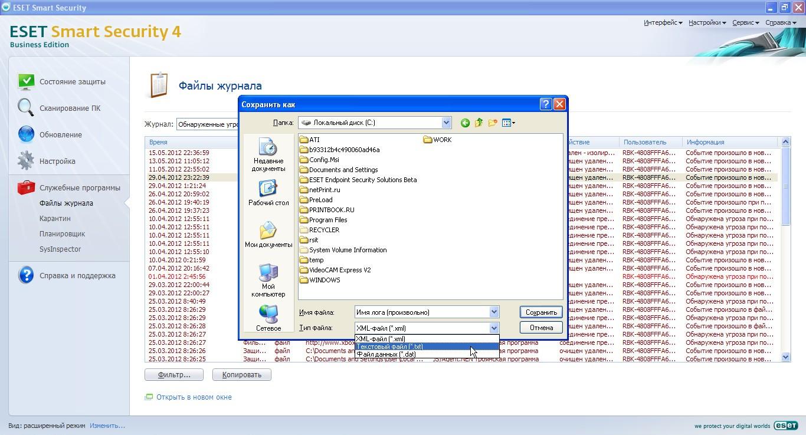Click the Save dialog help question button
This screenshot has width=806, height=435.
pyautogui.click(x=546, y=104)
